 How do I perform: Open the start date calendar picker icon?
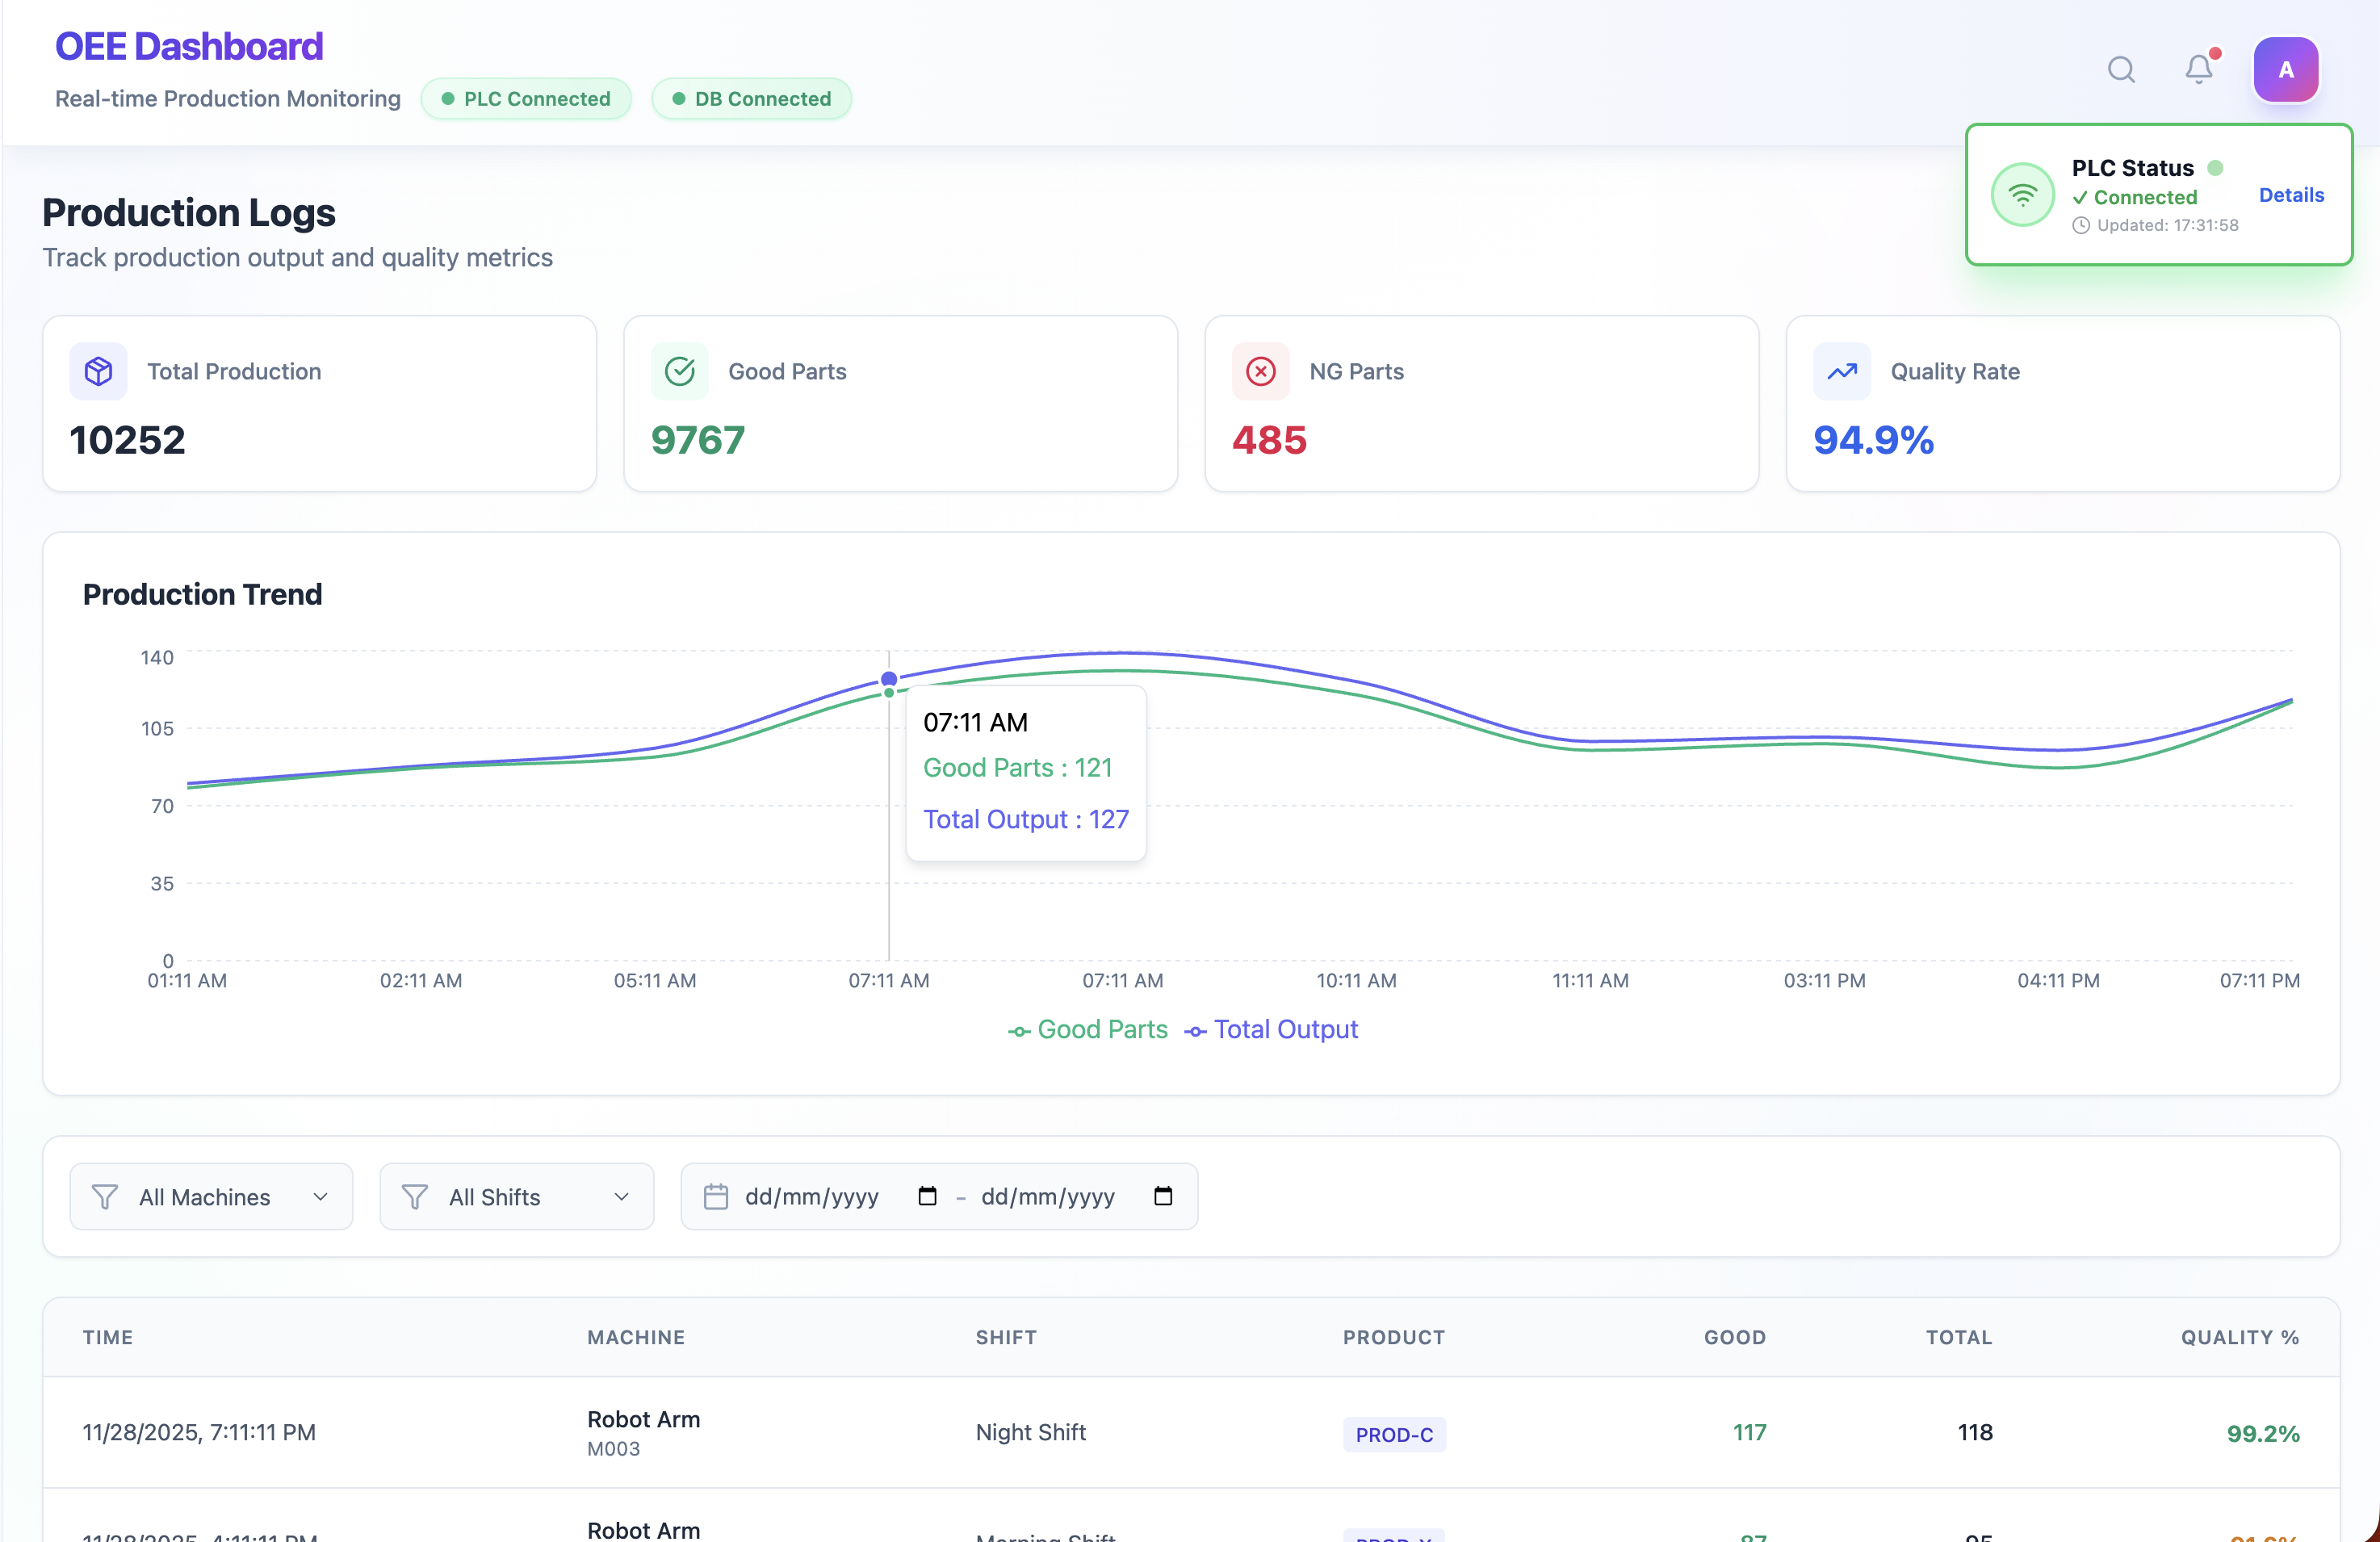tap(927, 1196)
